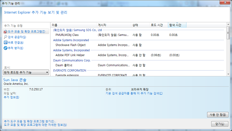Viewport: 232px width, 131px height.
Task: Select 검색 공급자 category
Action: point(17,37)
